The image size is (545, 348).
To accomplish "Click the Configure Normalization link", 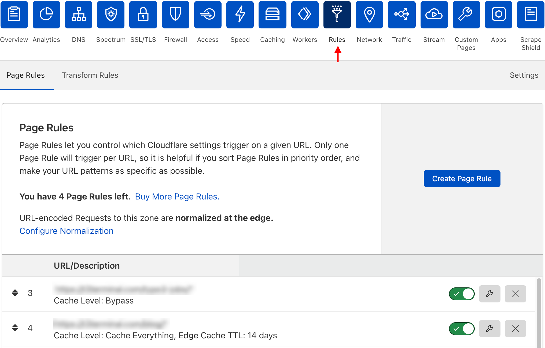I will click(x=66, y=231).
